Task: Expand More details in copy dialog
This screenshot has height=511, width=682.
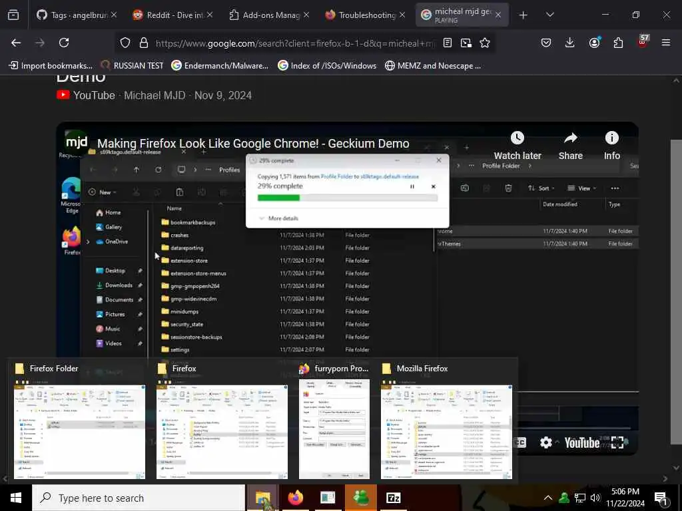Action: point(279,218)
